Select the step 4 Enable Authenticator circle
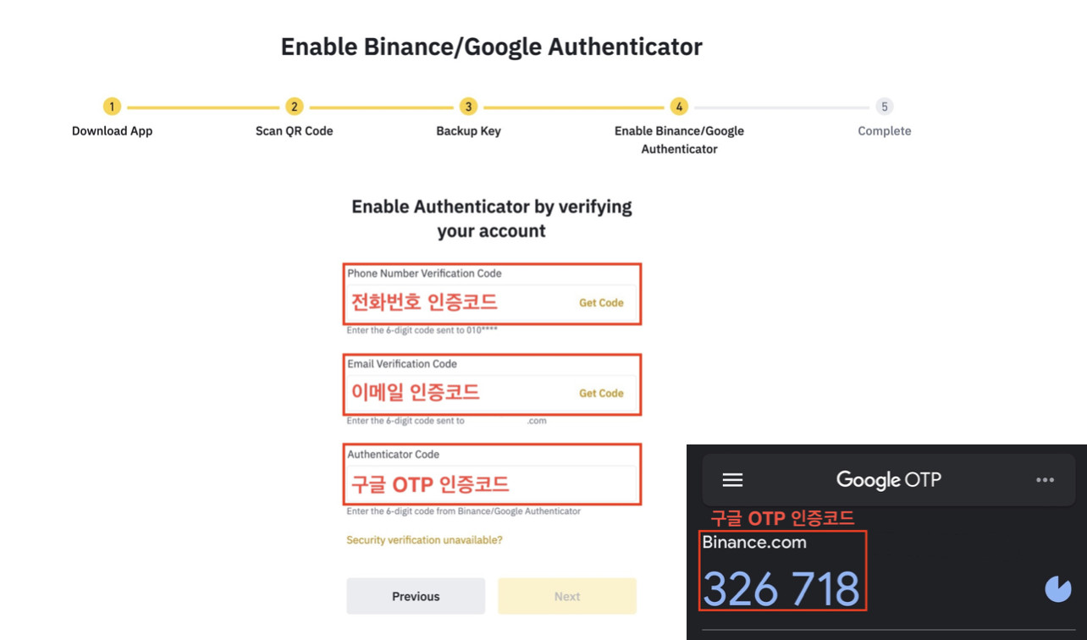This screenshot has width=1087, height=640. [679, 107]
